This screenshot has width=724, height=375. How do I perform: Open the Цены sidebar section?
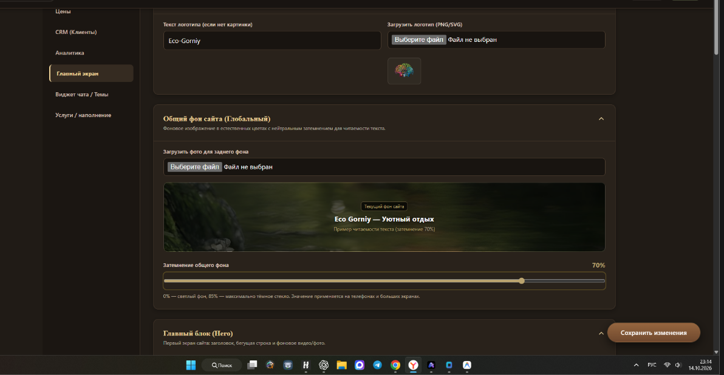coord(63,11)
